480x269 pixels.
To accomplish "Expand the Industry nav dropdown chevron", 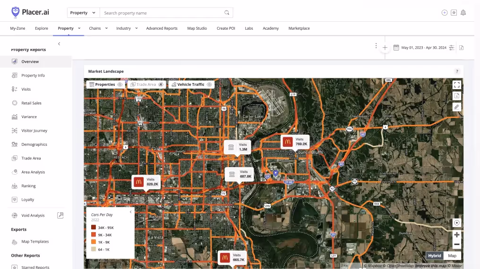I will [x=136, y=28].
